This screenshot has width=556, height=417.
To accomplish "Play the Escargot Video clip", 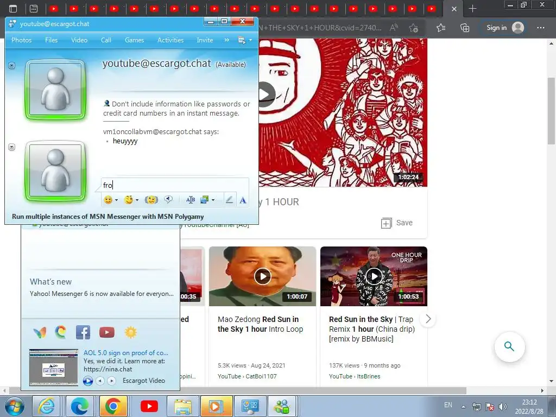I will coord(87,381).
